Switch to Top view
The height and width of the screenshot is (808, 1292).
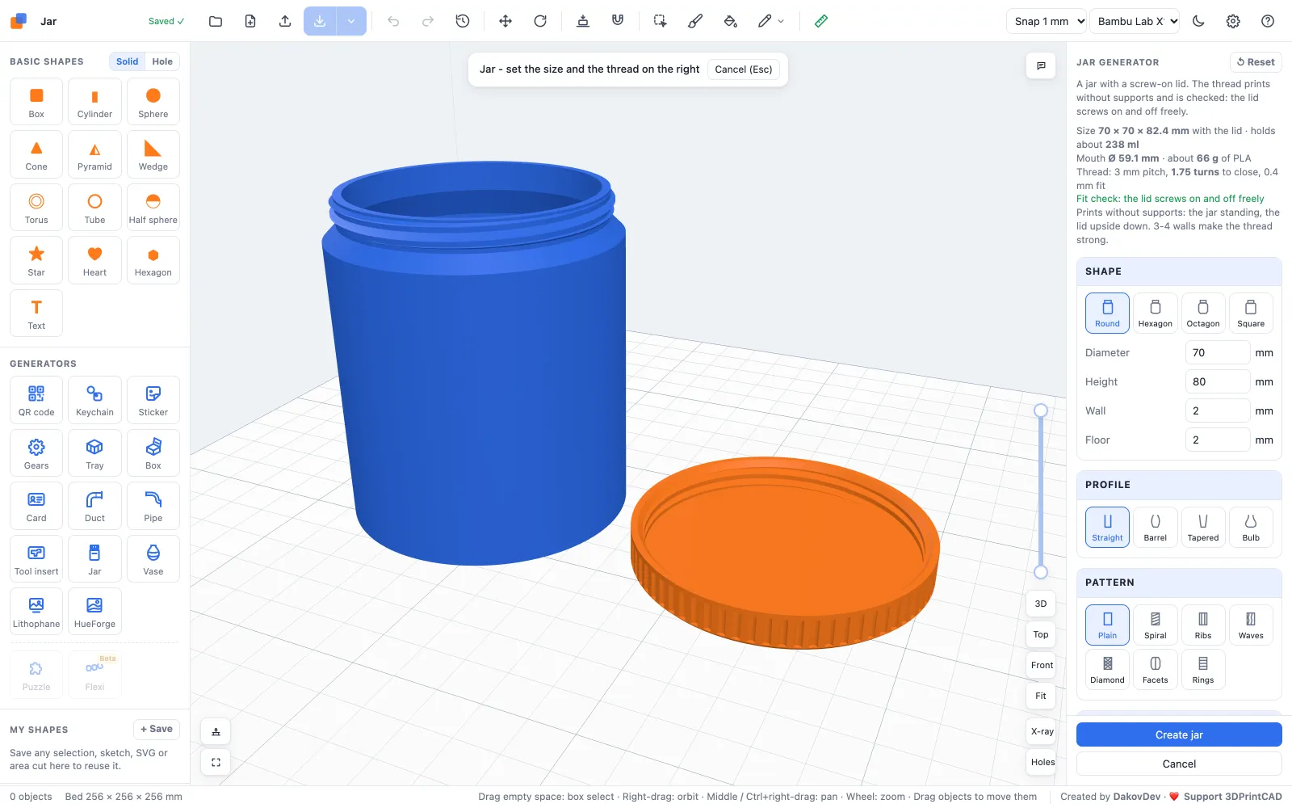1041,634
